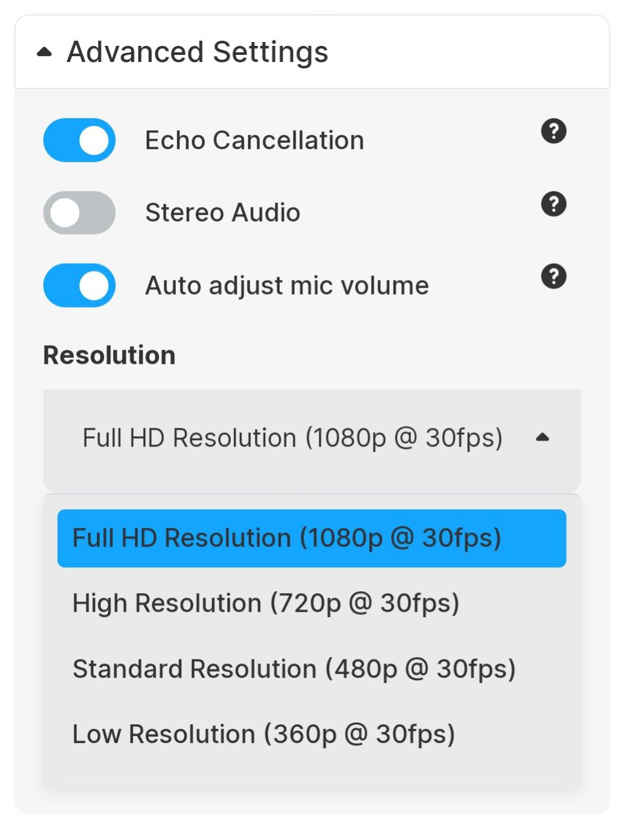
Task: Click the Echo Cancellation label text
Action: tap(254, 140)
